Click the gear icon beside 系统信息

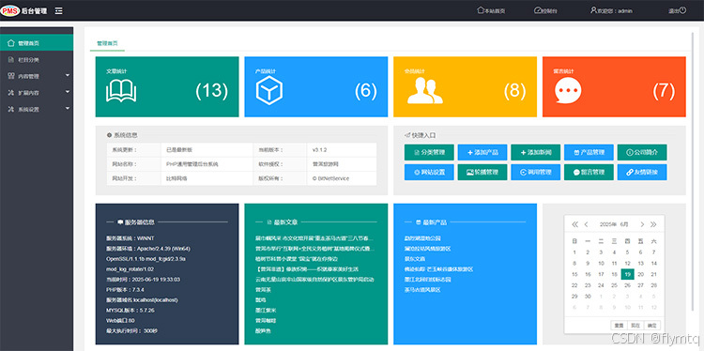tap(109, 134)
